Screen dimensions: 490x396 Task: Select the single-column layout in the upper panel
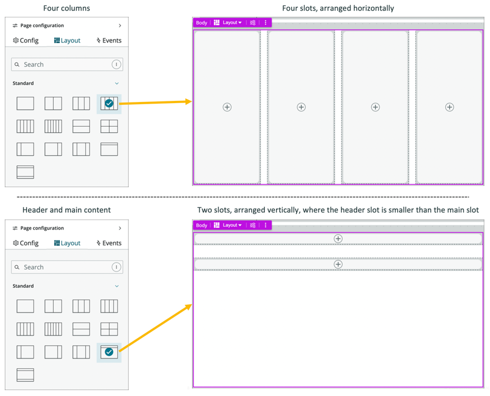[x=25, y=103]
